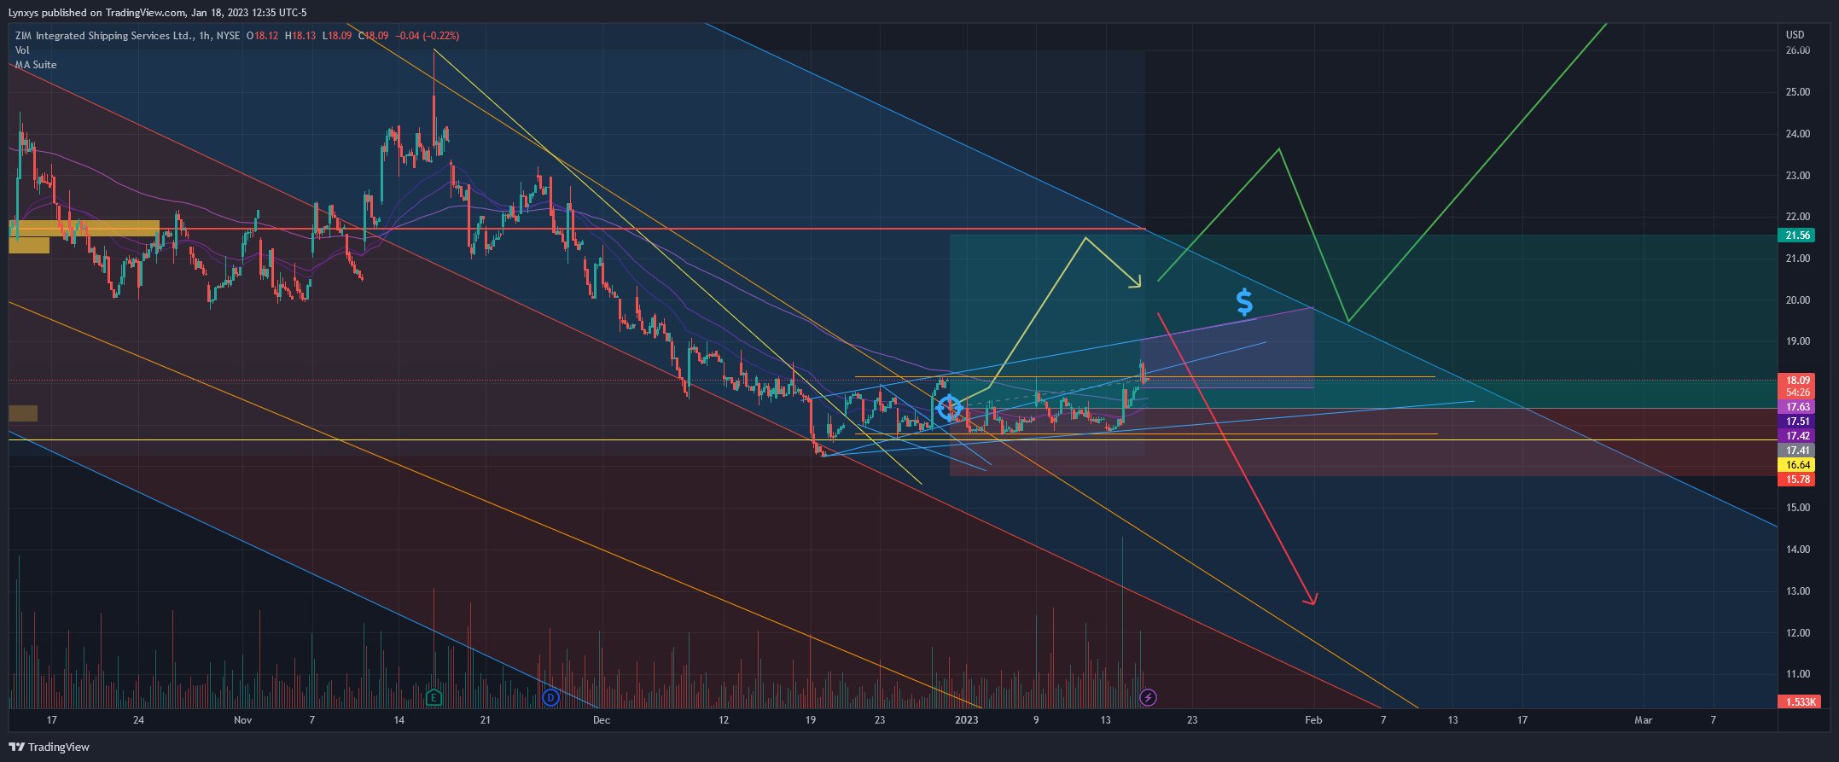
Task: Click the 1.533K volume label
Action: click(x=1800, y=702)
